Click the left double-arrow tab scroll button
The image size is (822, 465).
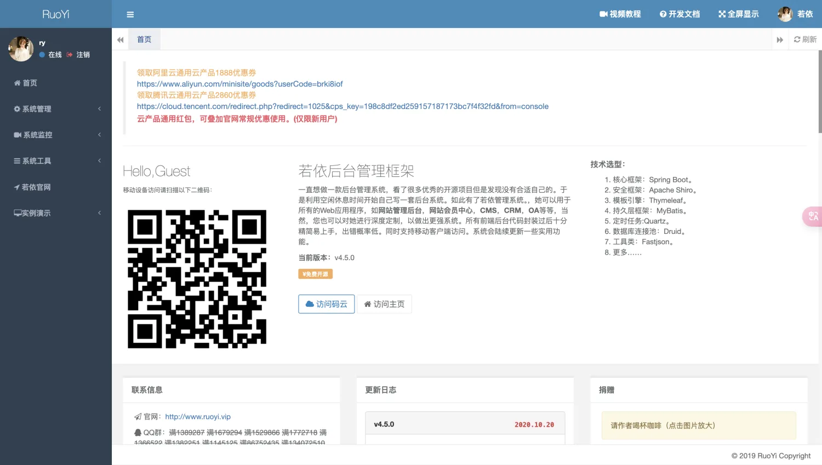point(120,39)
